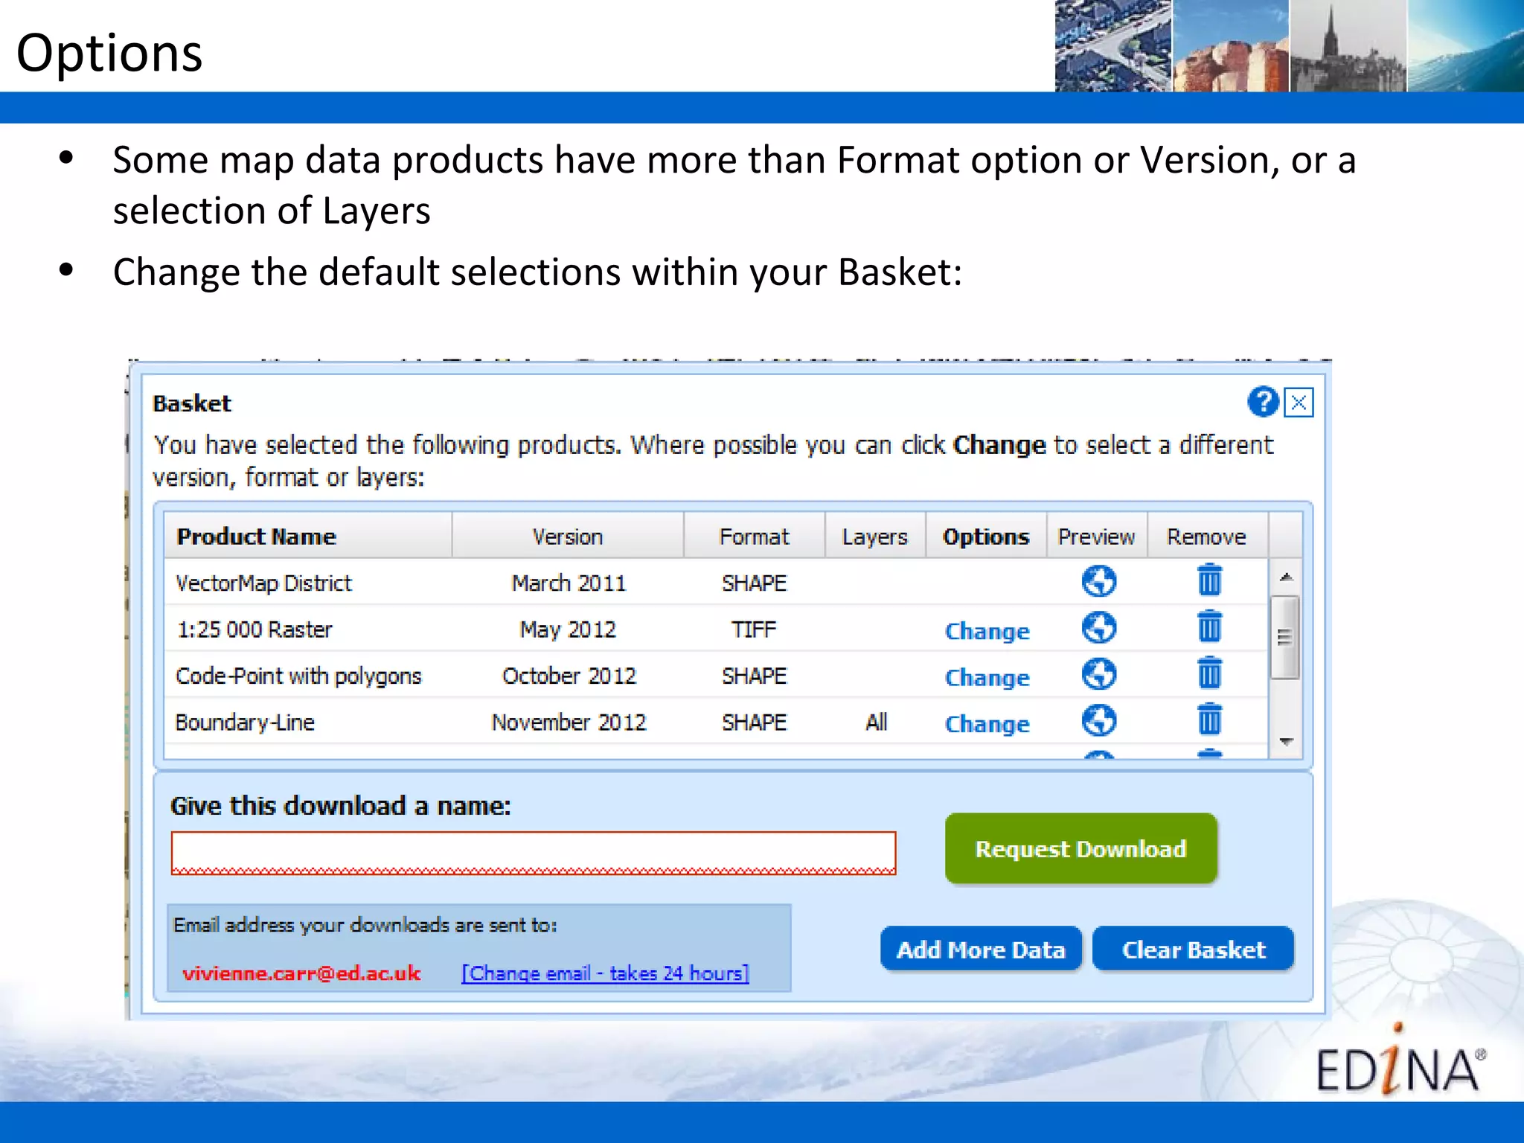The height and width of the screenshot is (1143, 1524).
Task: Select the Code-Point with polygons row name
Action: [298, 676]
